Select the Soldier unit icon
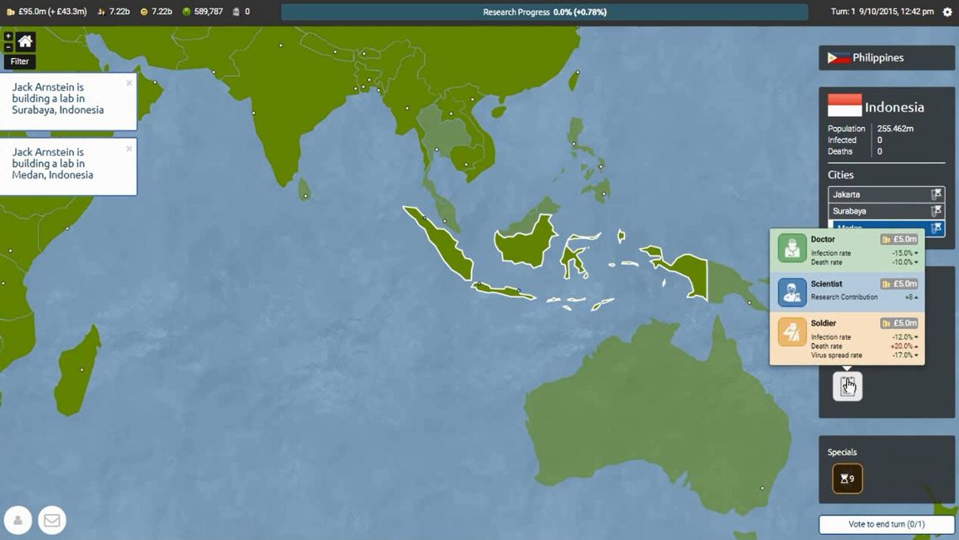 click(x=792, y=331)
